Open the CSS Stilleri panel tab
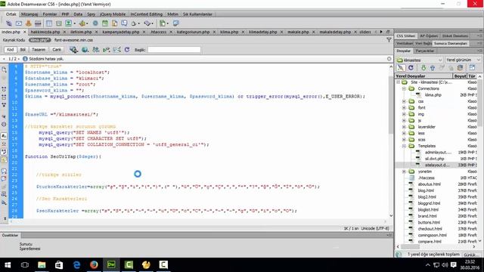The image size is (484, 272). coord(405,36)
